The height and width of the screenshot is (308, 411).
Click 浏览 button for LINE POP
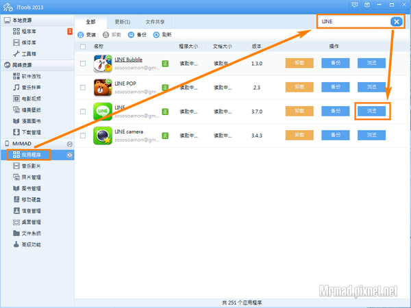[x=372, y=87]
